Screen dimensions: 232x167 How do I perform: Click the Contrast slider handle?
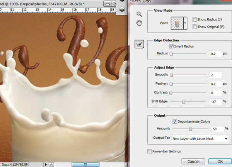[171, 93]
